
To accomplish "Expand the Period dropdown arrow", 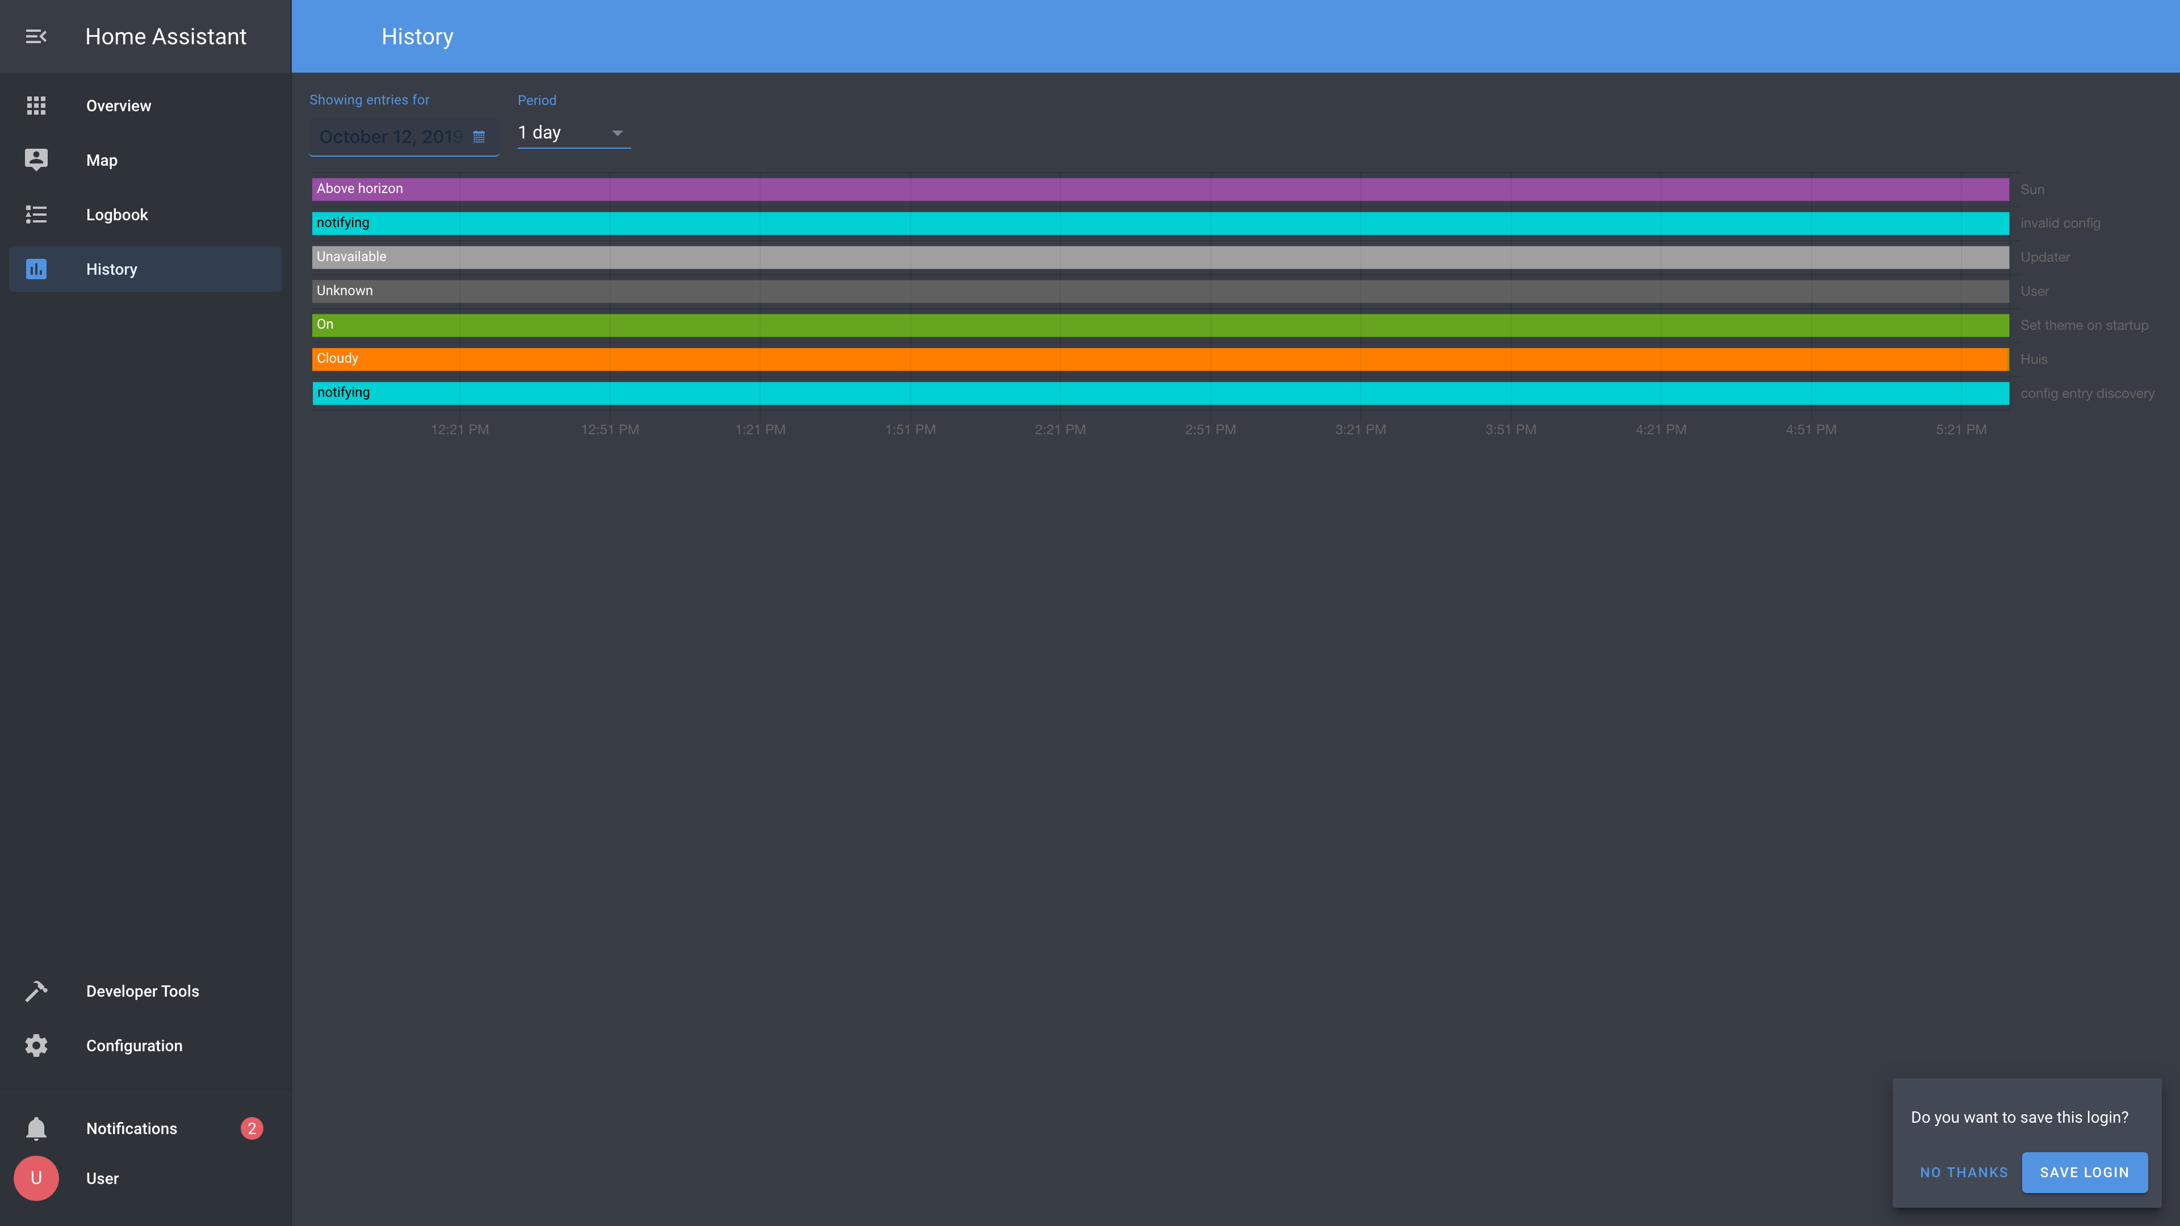I will point(617,133).
